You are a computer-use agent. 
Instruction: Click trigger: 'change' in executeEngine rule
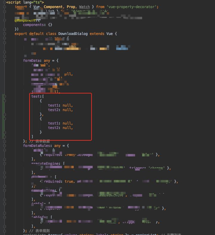147,168
